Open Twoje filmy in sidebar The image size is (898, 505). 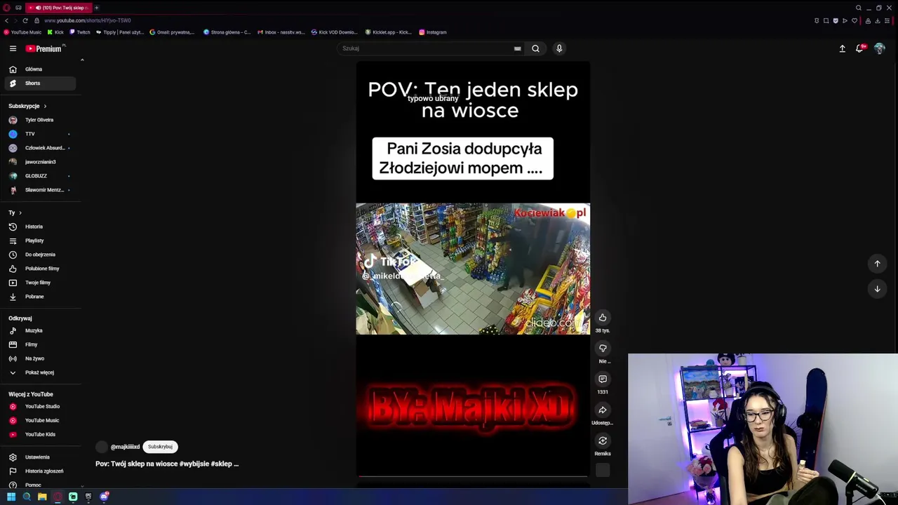[40, 283]
